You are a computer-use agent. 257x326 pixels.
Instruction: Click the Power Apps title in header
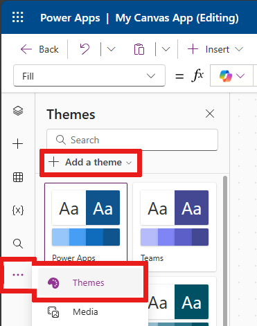point(70,18)
